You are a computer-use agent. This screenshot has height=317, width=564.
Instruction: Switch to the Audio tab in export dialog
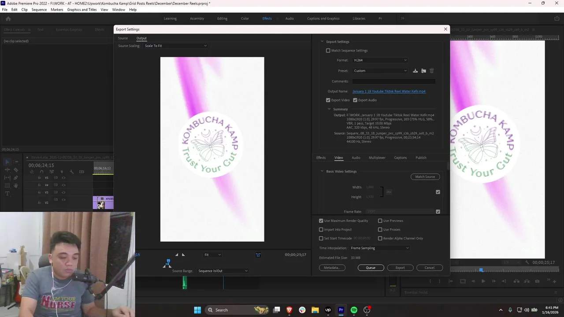[x=356, y=158]
